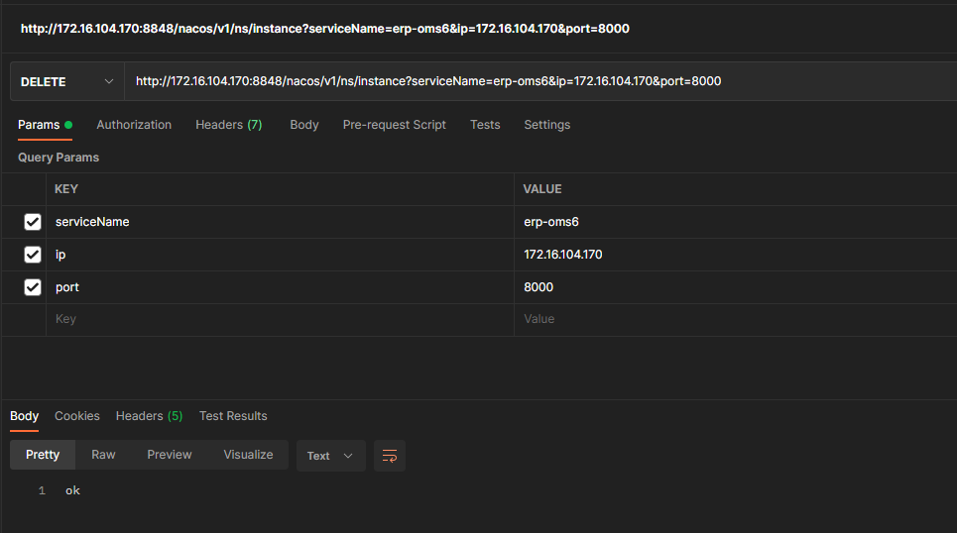This screenshot has width=957, height=533.
Task: Uncheck the serviceName parameter checkbox
Action: coord(33,222)
